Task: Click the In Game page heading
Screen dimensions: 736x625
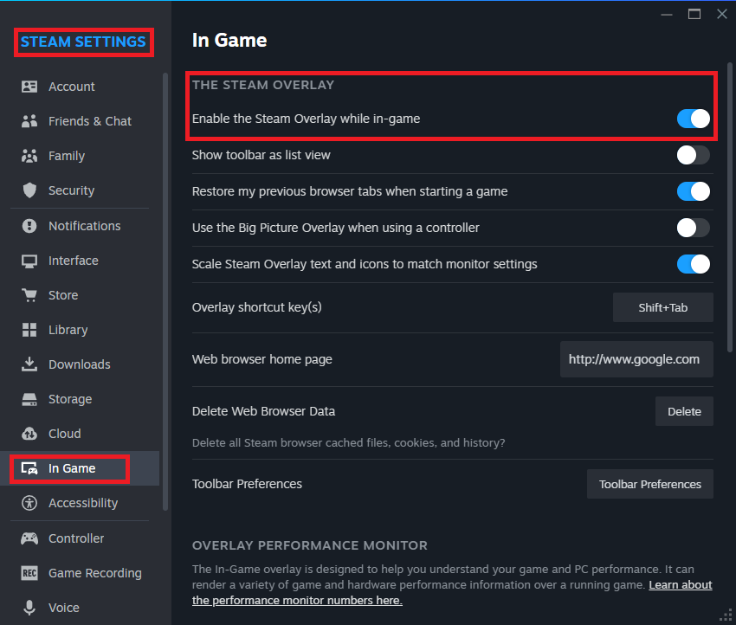Action: (x=229, y=41)
